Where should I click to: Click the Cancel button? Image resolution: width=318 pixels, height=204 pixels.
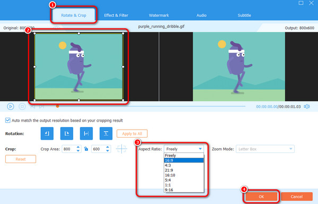point(297,197)
